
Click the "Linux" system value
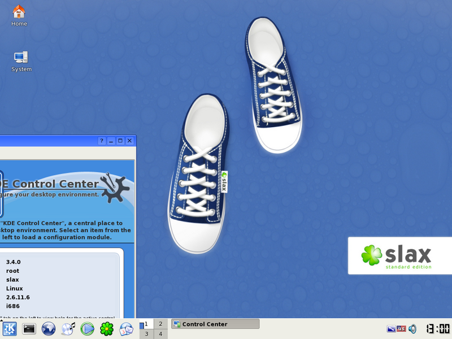pos(15,289)
